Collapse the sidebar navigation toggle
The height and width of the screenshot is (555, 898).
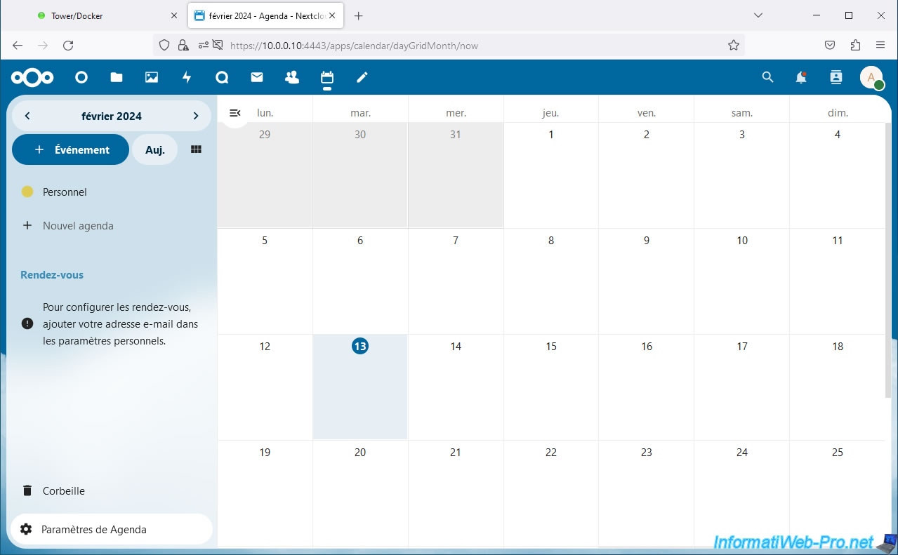[x=235, y=113]
